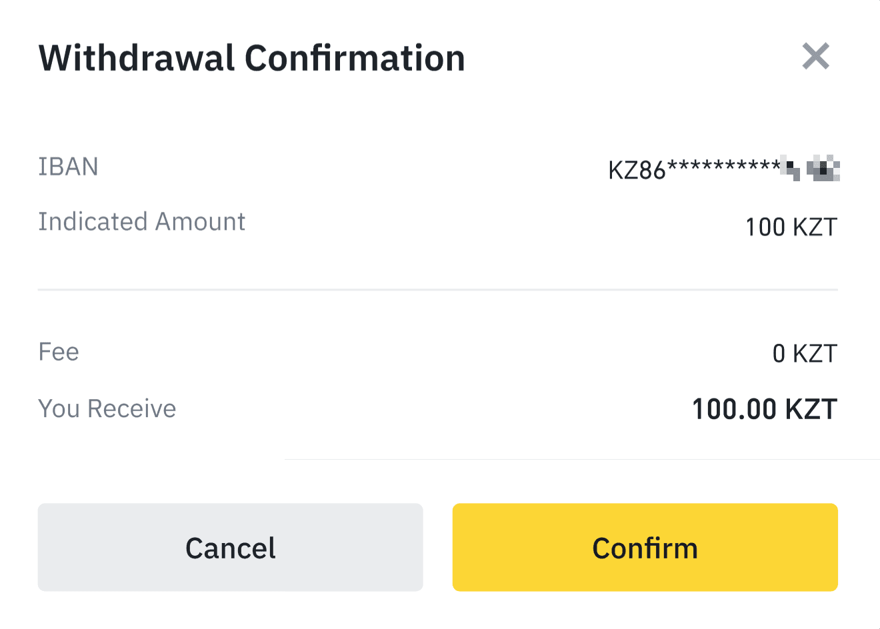Confirm the withdrawal with the yellow button
Image resolution: width=880 pixels, height=629 pixels.
pos(645,547)
